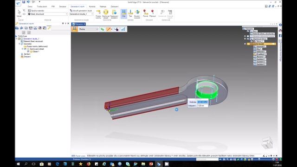Toggle the checkbox next to Těleso_1
Screen dimensions: 297x167
pos(252,41)
